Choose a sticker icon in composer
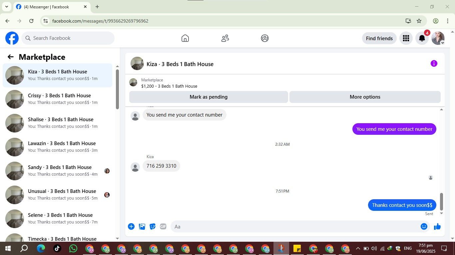 point(153,226)
